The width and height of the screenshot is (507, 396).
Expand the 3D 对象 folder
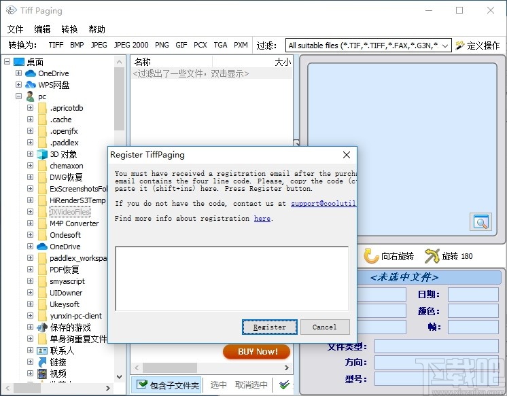point(31,154)
